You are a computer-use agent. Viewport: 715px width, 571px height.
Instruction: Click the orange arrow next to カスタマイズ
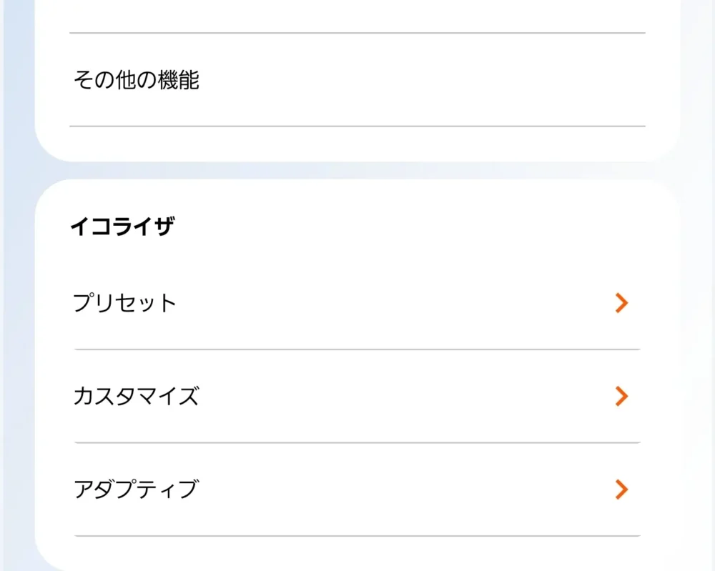(x=621, y=396)
